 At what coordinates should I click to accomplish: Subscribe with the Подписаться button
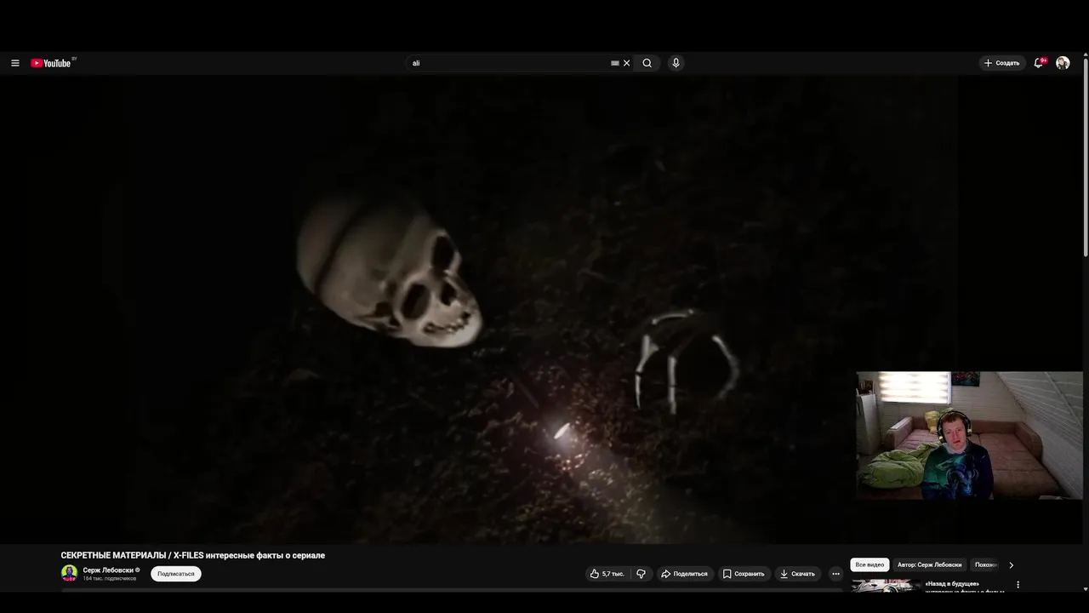point(176,574)
